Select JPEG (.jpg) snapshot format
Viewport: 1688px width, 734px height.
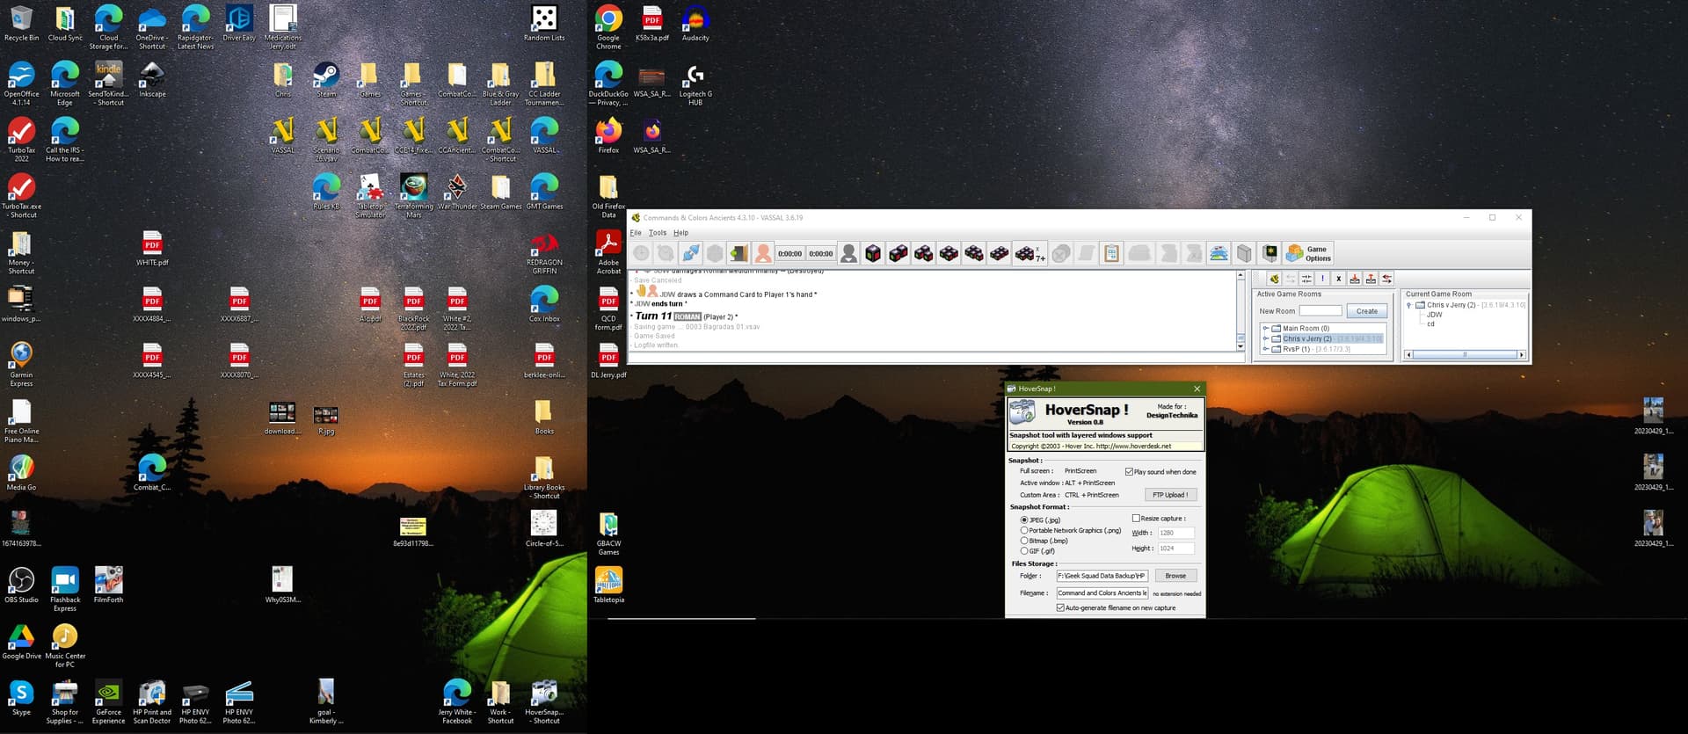(1024, 520)
